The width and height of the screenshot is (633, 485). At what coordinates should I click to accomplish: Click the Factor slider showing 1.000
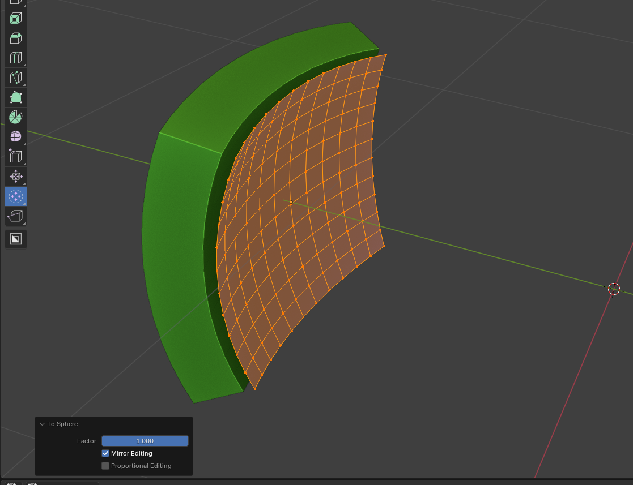(x=145, y=441)
